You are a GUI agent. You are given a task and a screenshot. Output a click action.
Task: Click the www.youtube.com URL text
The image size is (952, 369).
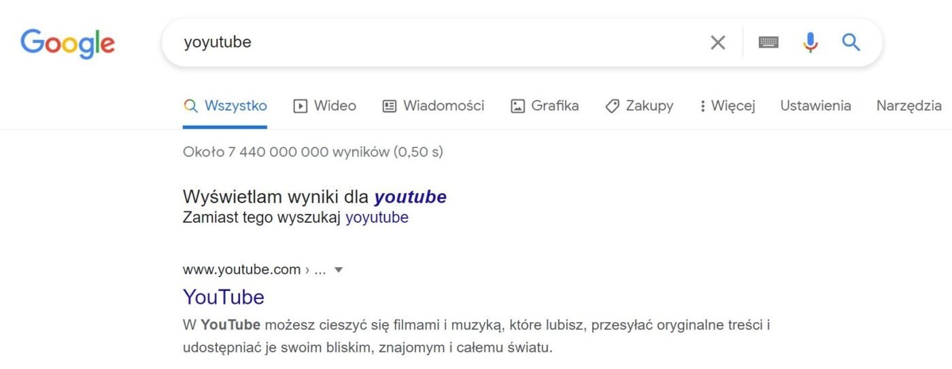click(x=241, y=270)
